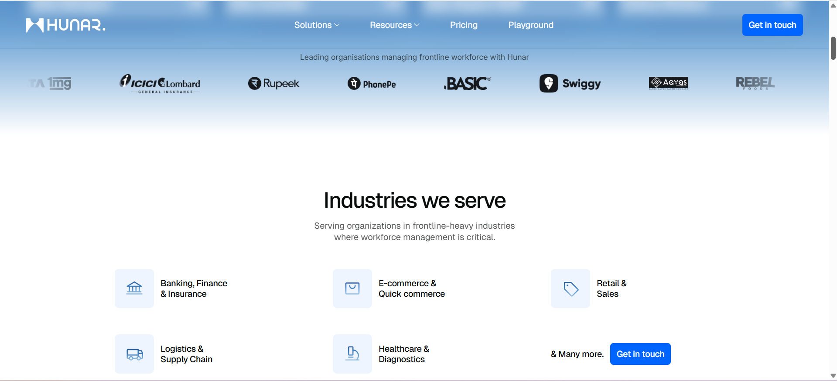Click the bank building icon
Viewport: 837px width, 381px height.
point(134,288)
